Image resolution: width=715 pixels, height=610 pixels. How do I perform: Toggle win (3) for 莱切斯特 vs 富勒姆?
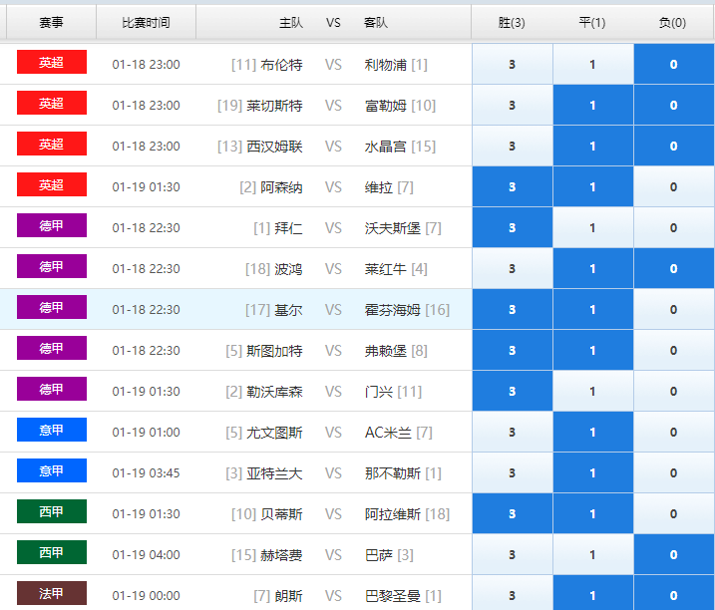click(513, 105)
